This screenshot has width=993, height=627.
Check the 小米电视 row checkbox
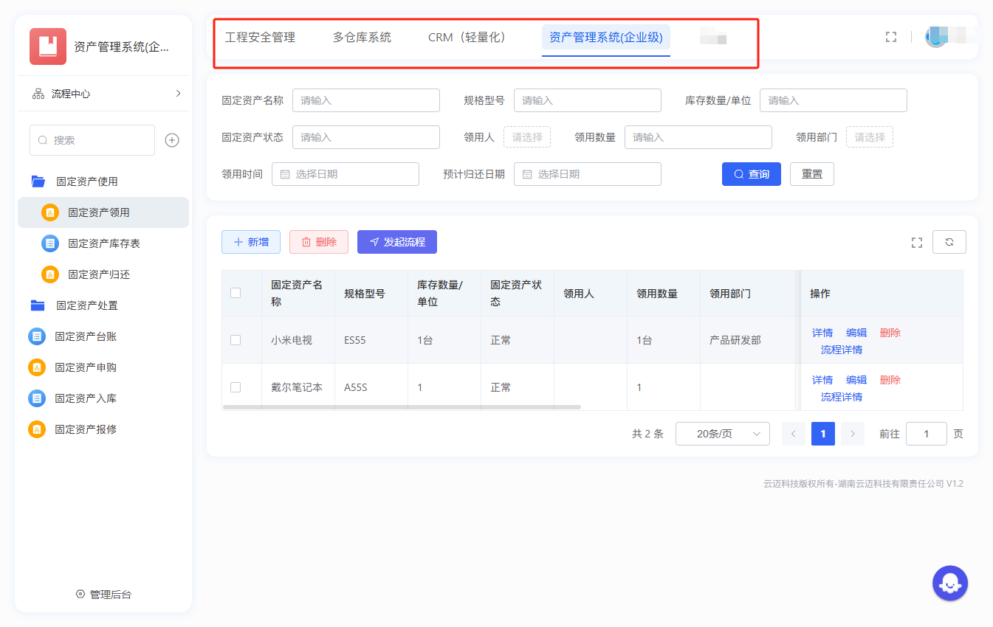tap(236, 340)
